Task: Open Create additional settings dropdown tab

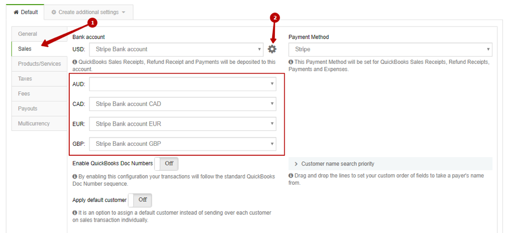Action: [88, 12]
